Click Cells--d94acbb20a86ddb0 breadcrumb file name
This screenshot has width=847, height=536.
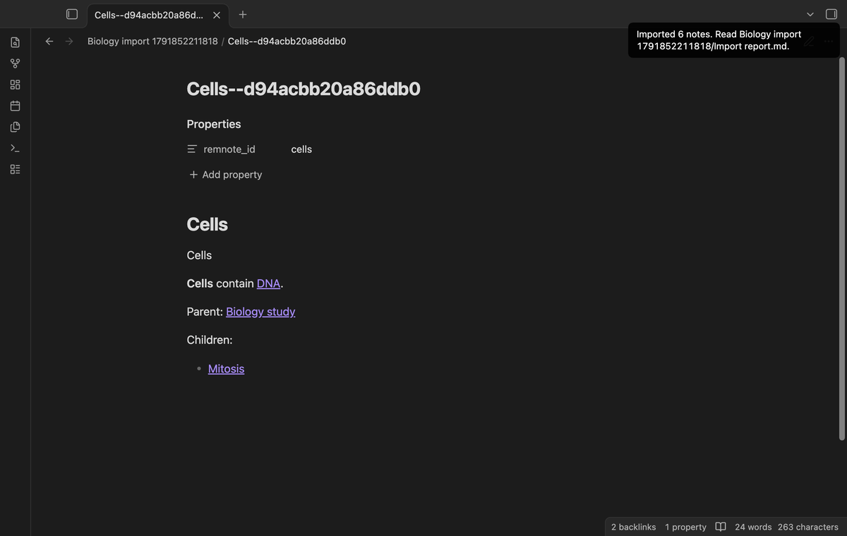[287, 41]
